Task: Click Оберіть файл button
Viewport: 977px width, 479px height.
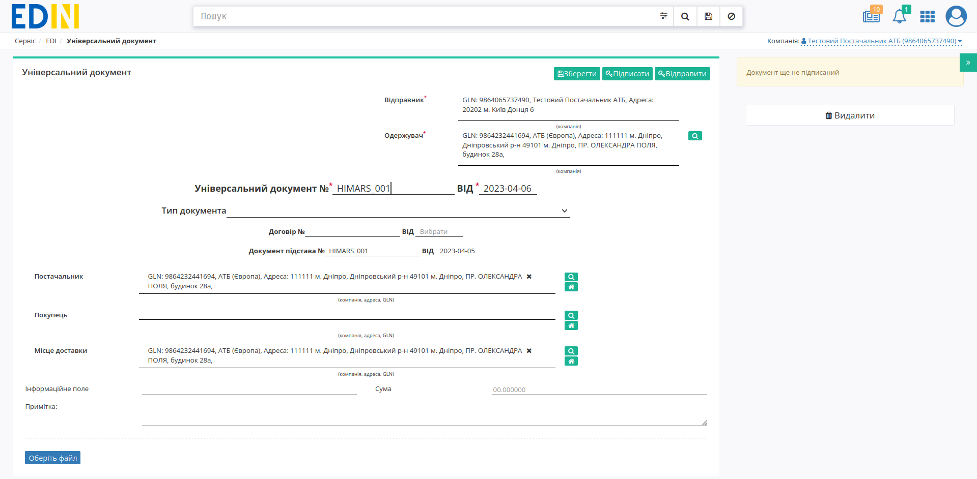Action: (53, 458)
